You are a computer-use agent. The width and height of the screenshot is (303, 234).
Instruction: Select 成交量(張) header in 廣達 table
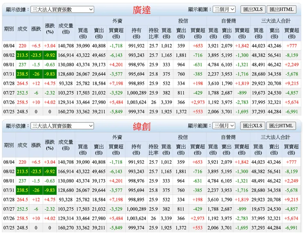(x=66, y=29)
